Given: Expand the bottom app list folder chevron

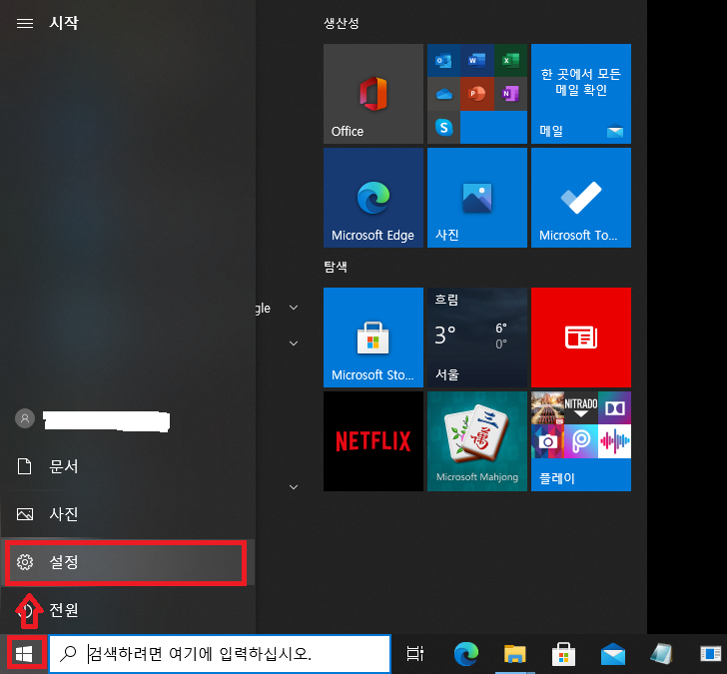Looking at the screenshot, I should tap(294, 487).
